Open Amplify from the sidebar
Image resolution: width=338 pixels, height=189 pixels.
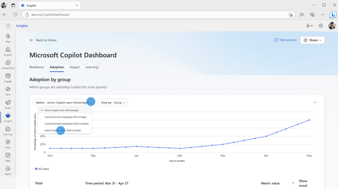8,51
